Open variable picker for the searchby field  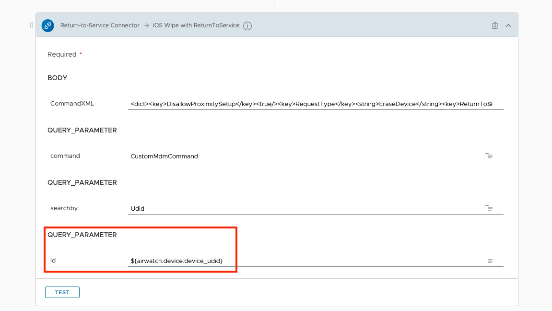[x=489, y=207]
